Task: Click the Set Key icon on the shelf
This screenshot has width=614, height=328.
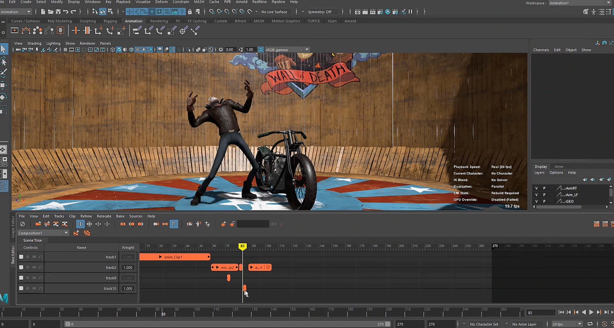Action: pyautogui.click(x=75, y=31)
